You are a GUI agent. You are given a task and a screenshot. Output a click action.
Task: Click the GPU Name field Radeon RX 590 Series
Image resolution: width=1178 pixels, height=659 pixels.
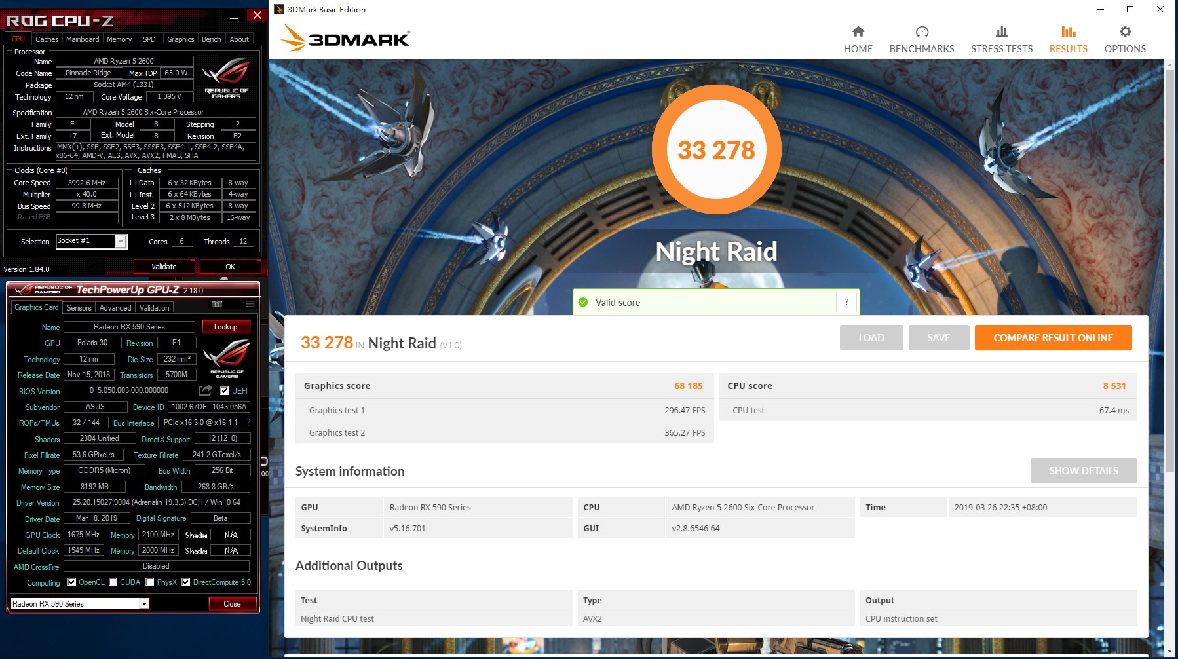(x=129, y=327)
